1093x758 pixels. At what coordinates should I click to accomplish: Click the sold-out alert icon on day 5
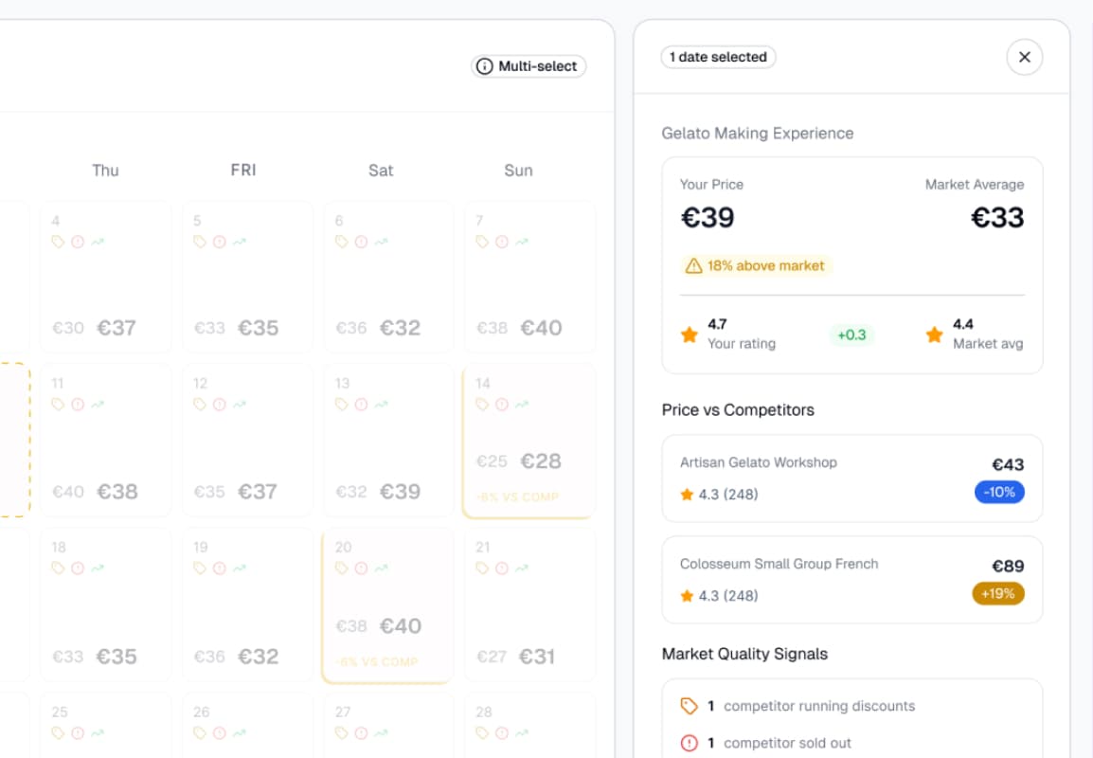click(219, 242)
